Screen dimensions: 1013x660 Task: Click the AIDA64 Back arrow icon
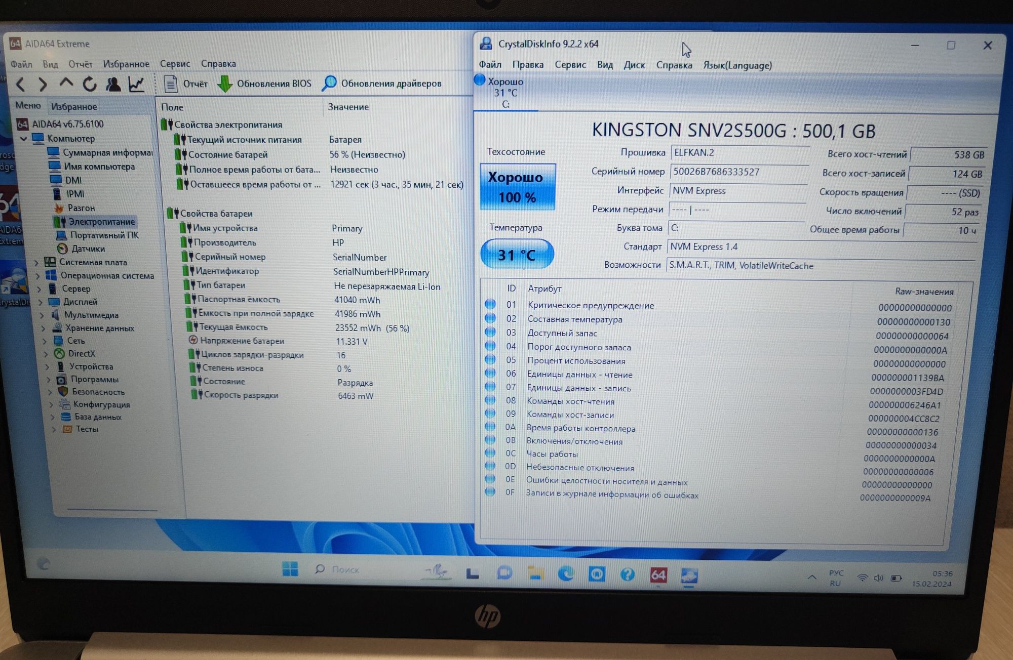pos(21,85)
